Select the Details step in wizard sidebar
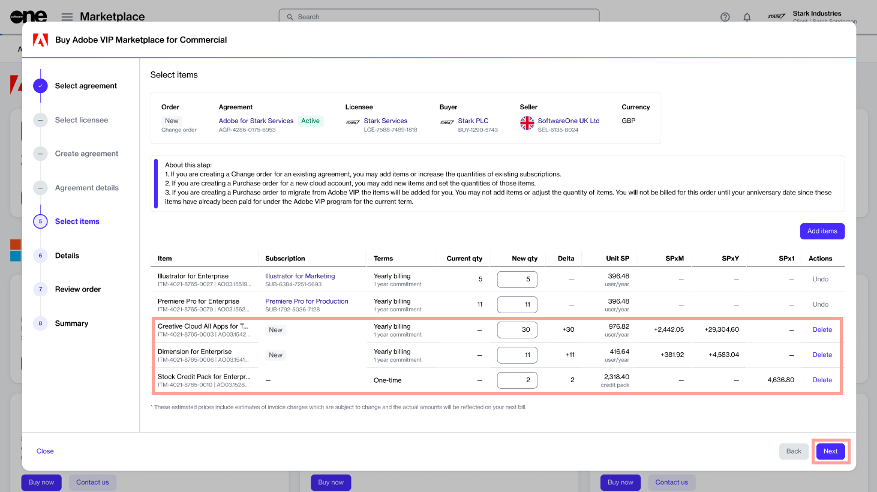 [67, 256]
